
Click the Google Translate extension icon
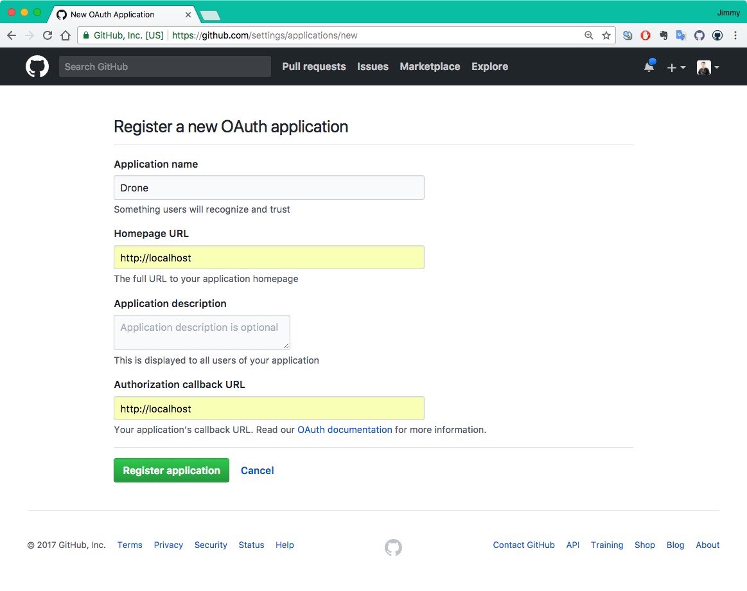click(681, 35)
